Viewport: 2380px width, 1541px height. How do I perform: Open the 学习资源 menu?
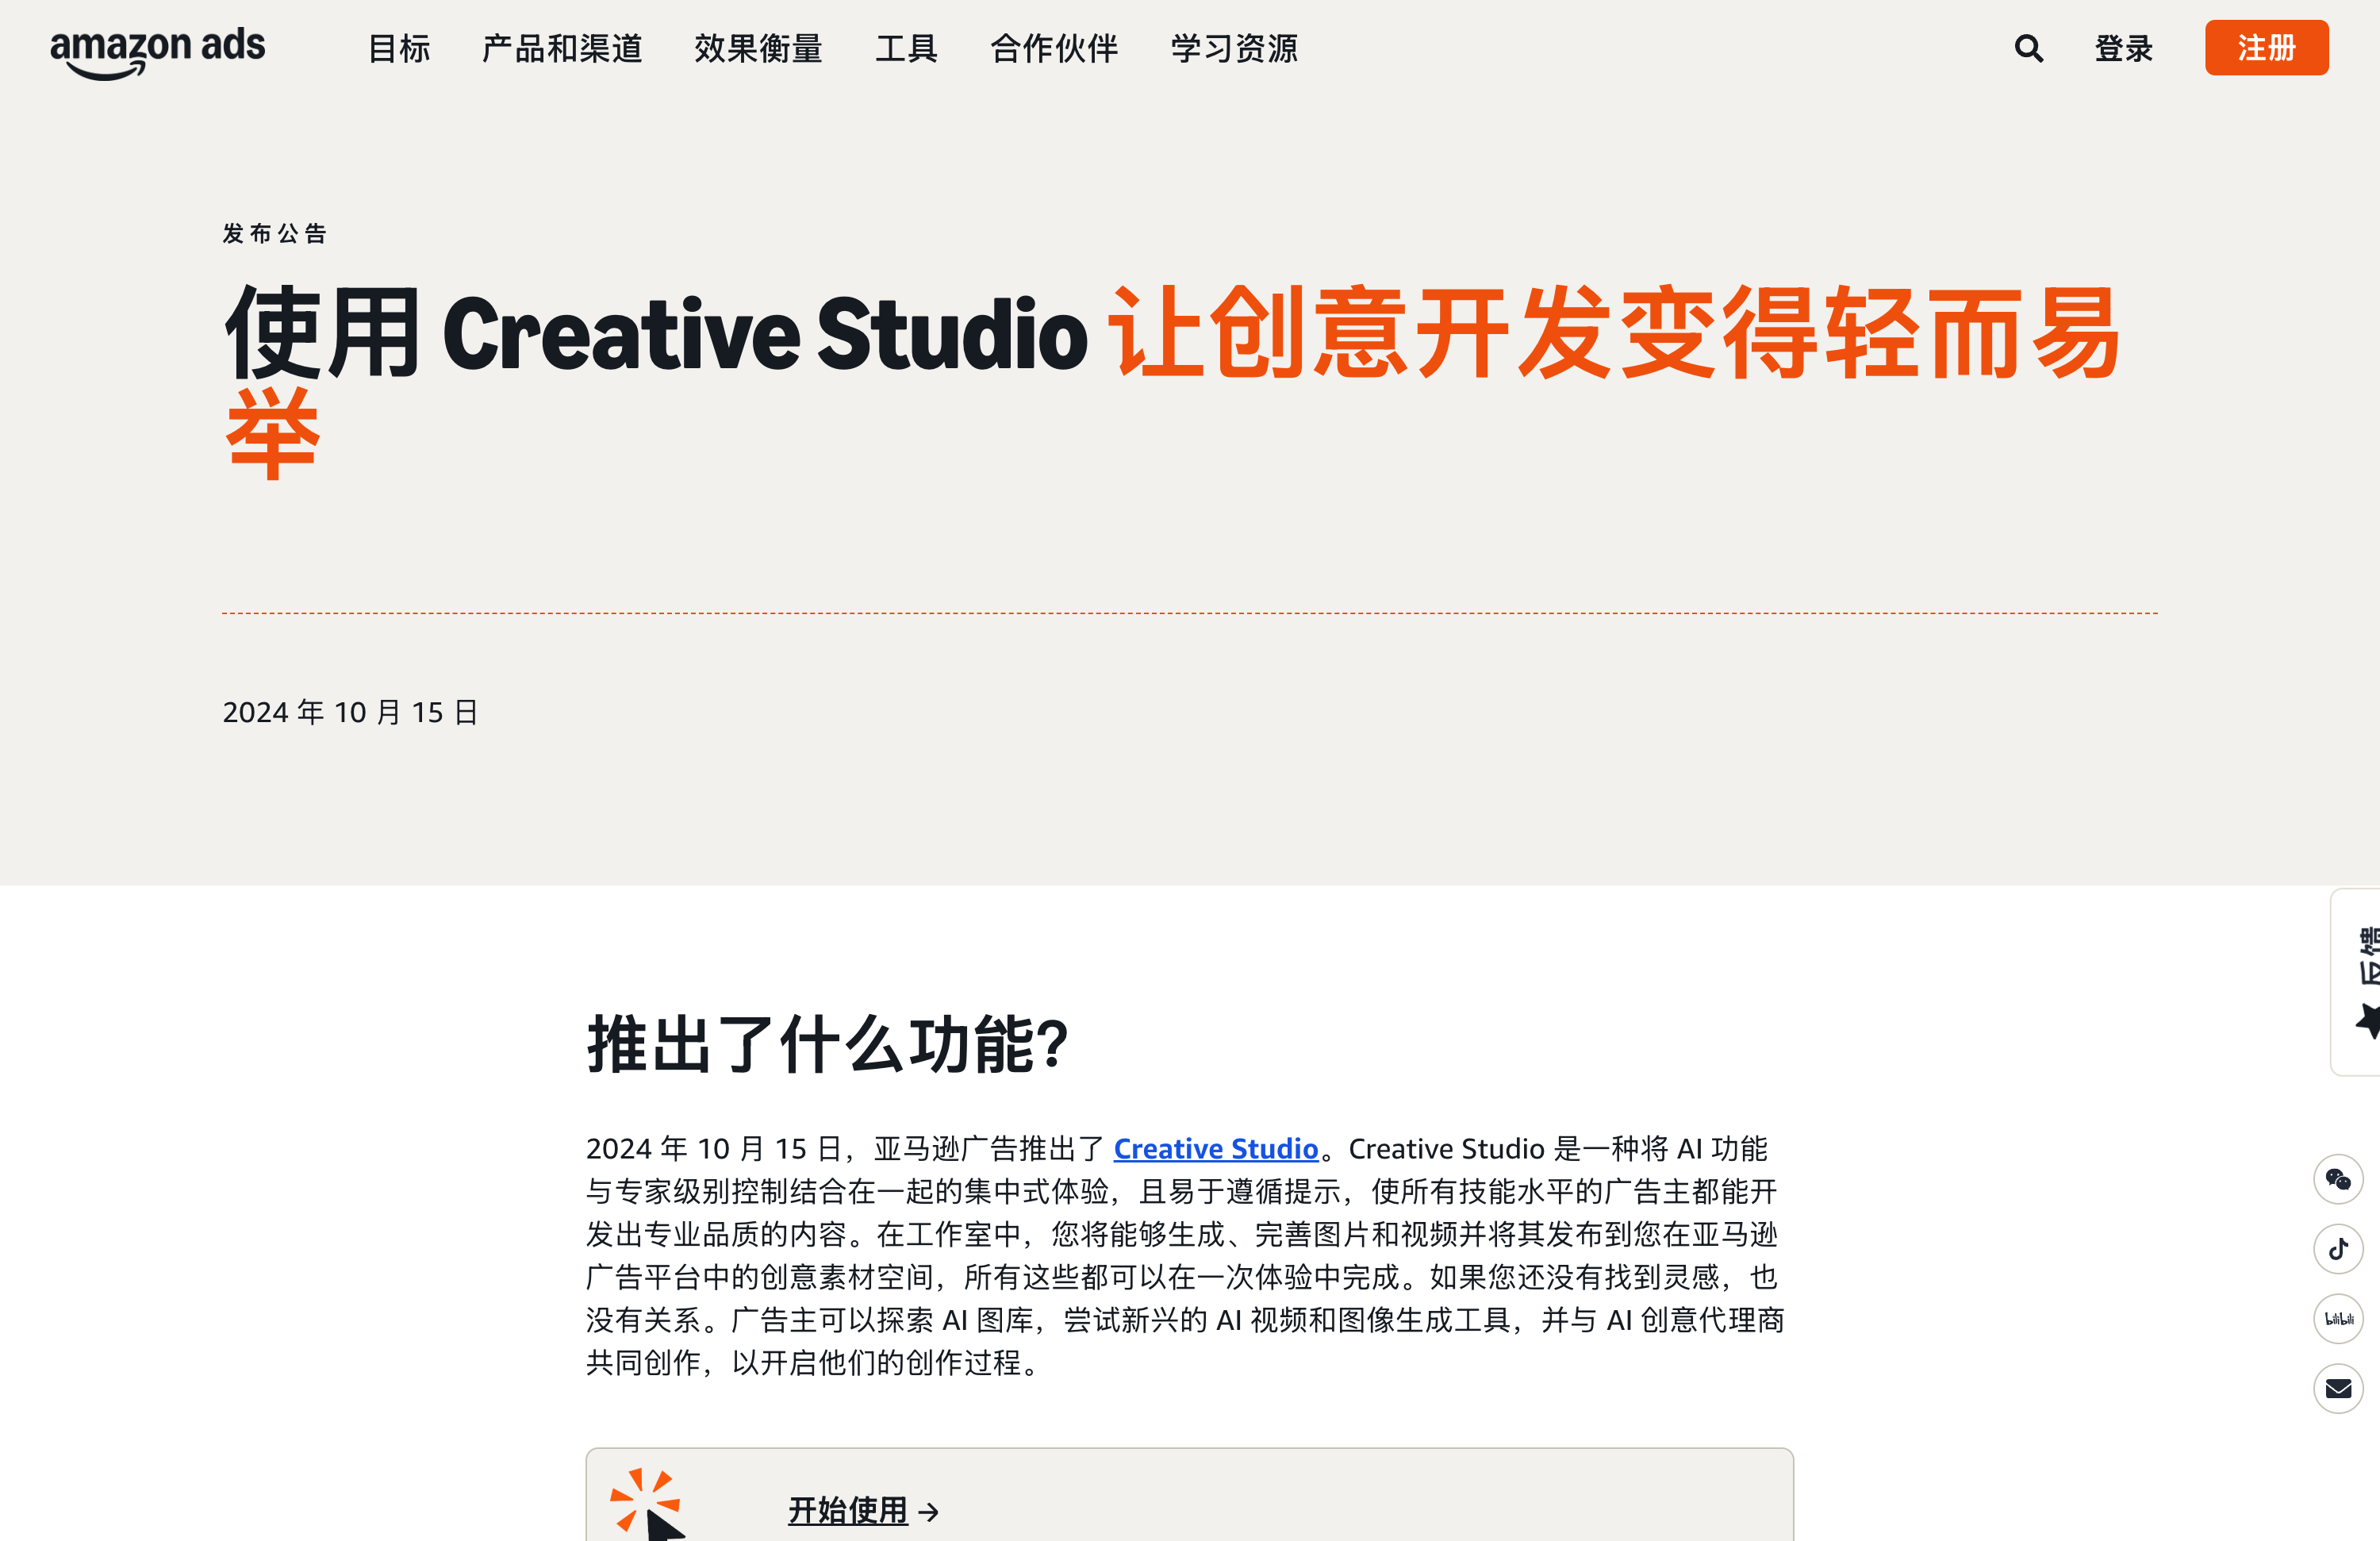(x=1234, y=48)
